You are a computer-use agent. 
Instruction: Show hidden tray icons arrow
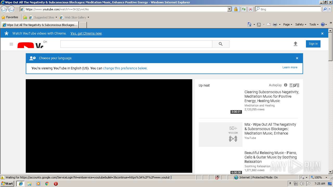point(290,183)
